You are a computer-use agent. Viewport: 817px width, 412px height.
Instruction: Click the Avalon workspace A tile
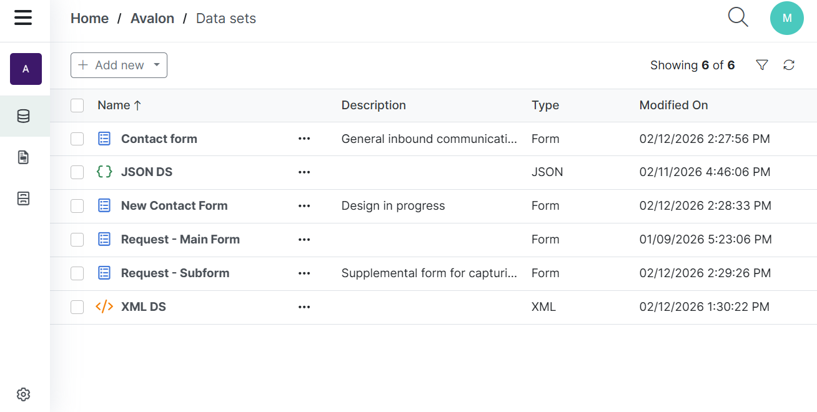[x=26, y=69]
